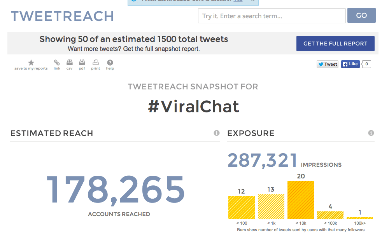
Task: Click the 178,265 accounts reached figure
Action: click(x=116, y=190)
